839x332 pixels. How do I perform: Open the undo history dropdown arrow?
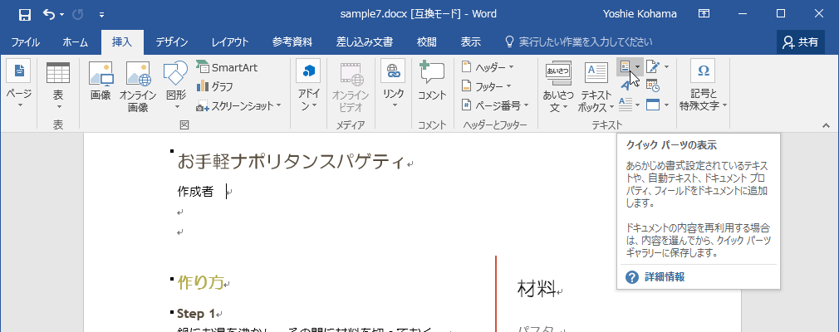pos(62,14)
